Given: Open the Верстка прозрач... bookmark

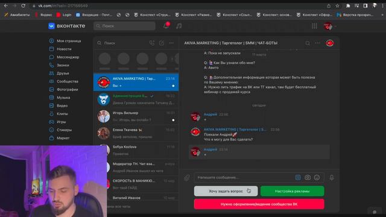Looking at the screenshot, I should [355, 14].
